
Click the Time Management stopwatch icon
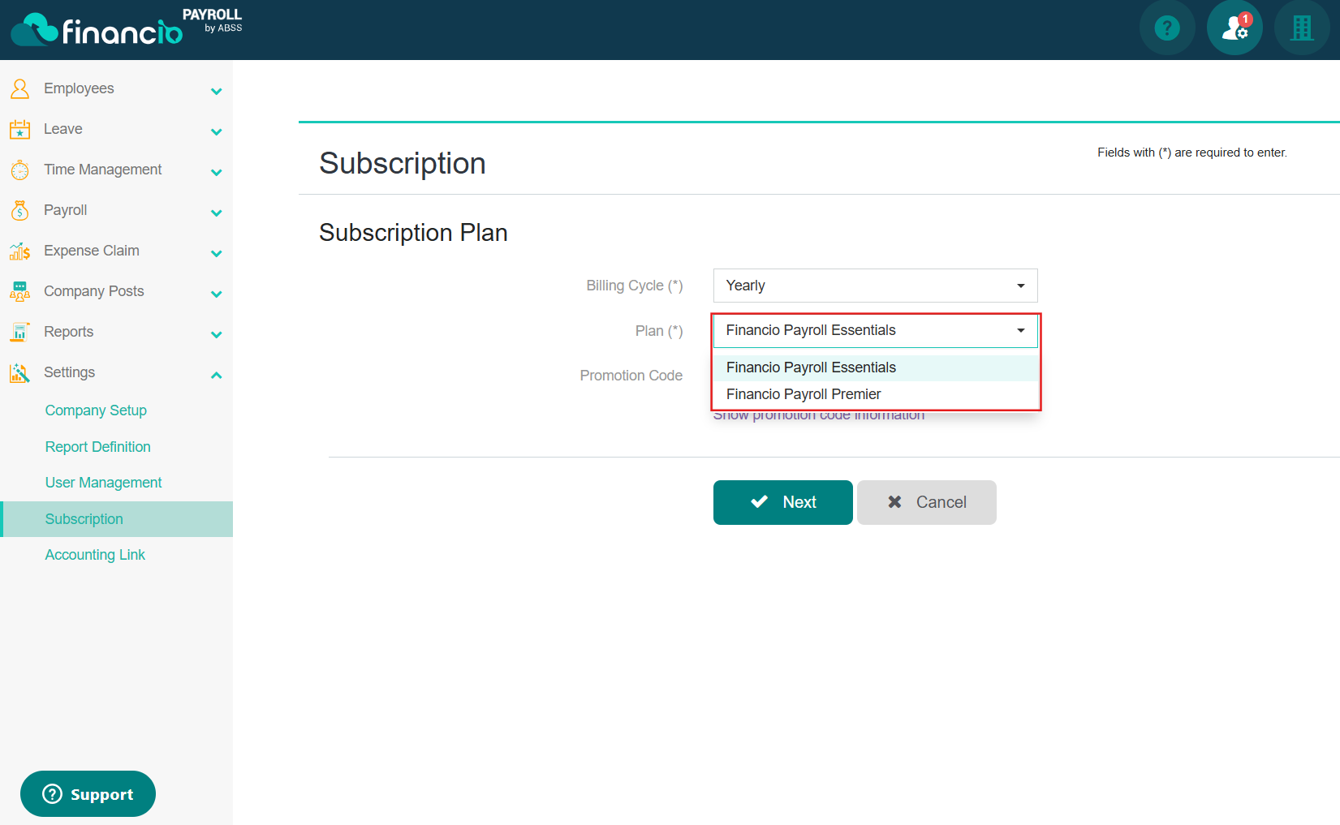[19, 170]
